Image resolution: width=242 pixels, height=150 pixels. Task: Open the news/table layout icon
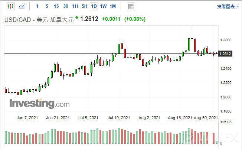[x=131, y=6]
